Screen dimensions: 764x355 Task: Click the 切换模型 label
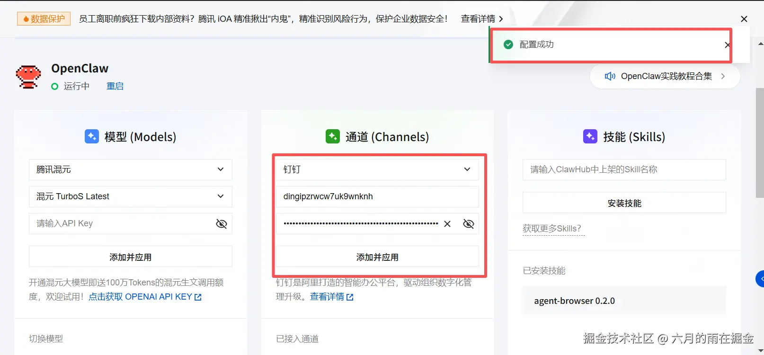tap(46, 339)
